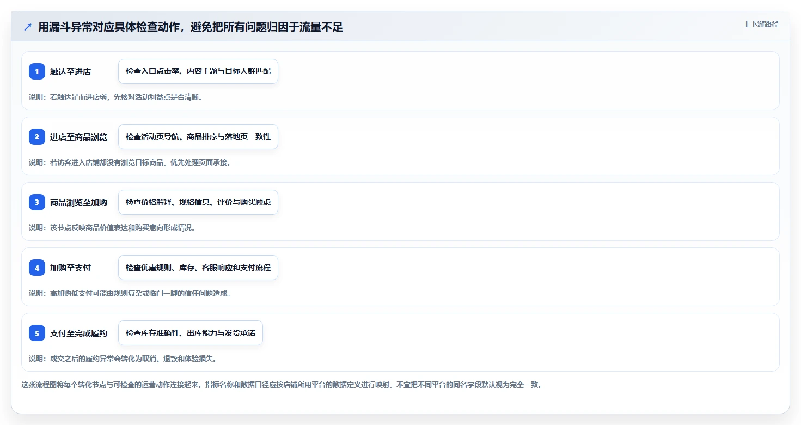Click the note 若触达足而进店弱
Image resolution: width=801 pixels, height=425 pixels.
[116, 97]
